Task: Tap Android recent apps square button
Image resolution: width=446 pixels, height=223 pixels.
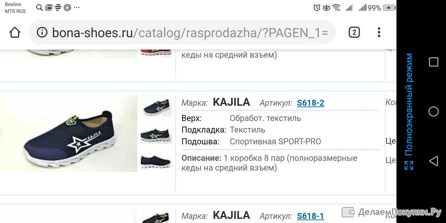Action: 433,62
